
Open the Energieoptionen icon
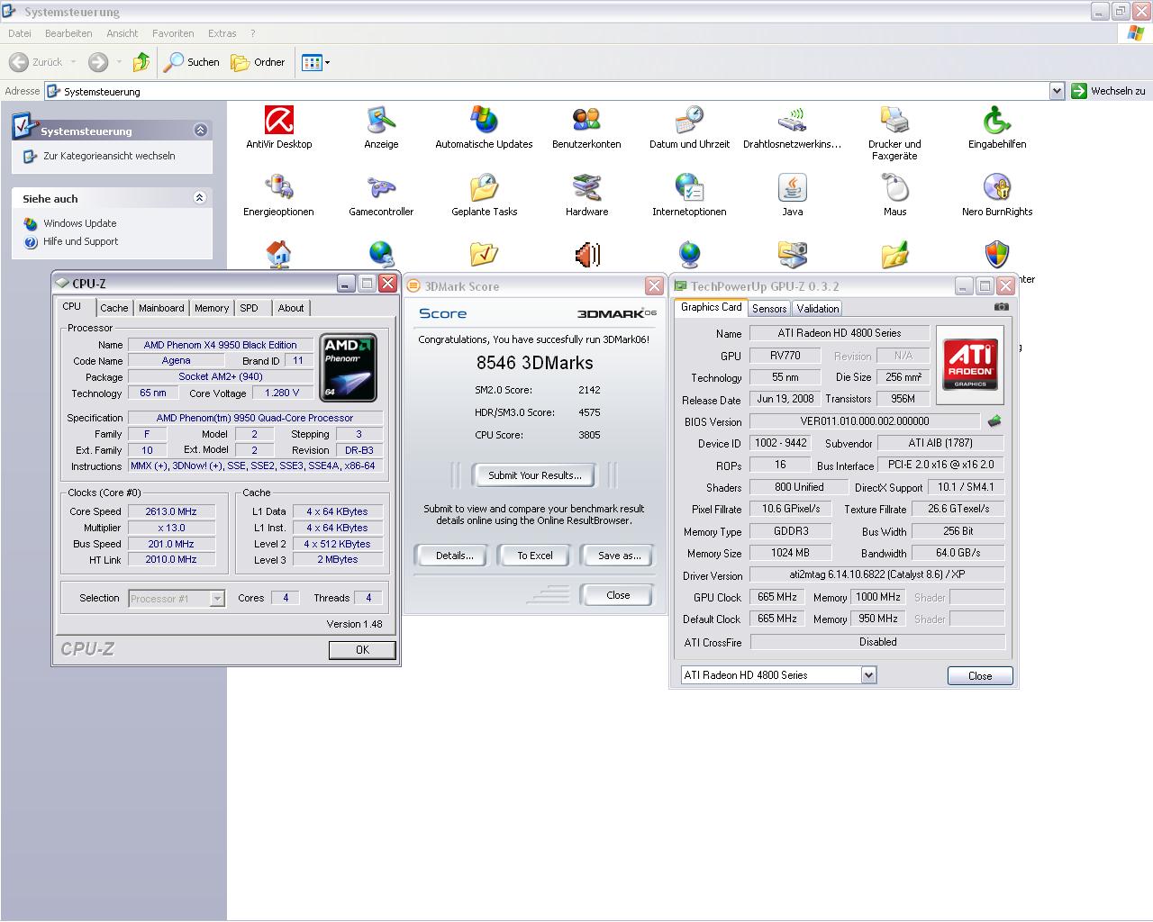[279, 195]
